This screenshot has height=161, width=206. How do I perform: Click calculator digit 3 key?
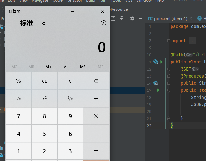click(70, 151)
